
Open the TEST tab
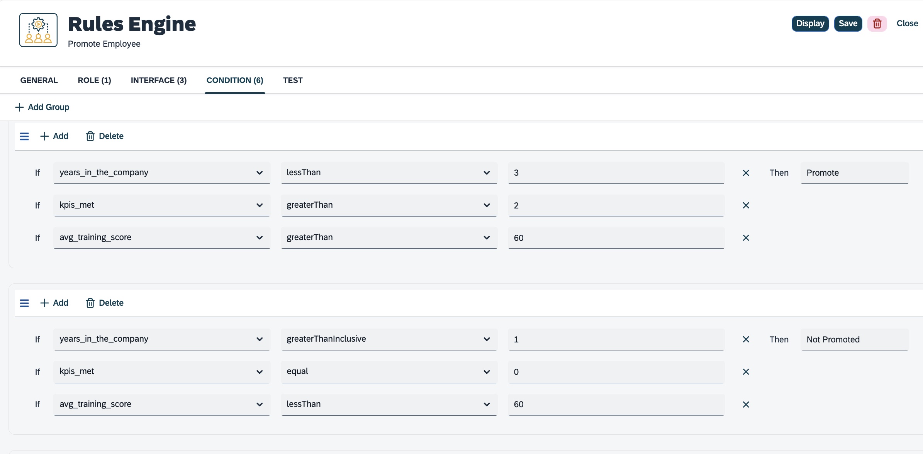pos(292,80)
